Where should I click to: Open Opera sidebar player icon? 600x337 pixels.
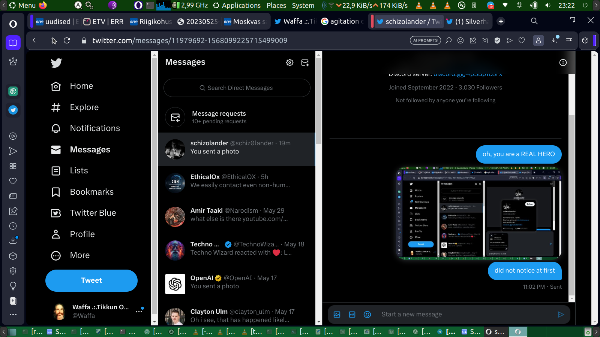point(13,136)
